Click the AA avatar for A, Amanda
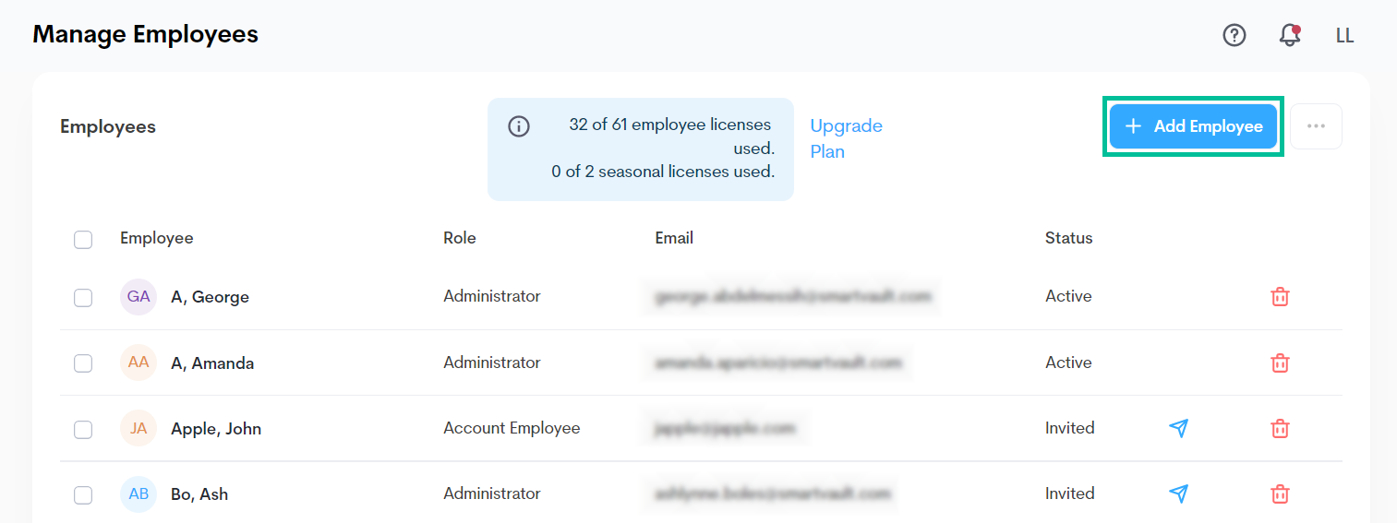1397x523 pixels. tap(138, 363)
